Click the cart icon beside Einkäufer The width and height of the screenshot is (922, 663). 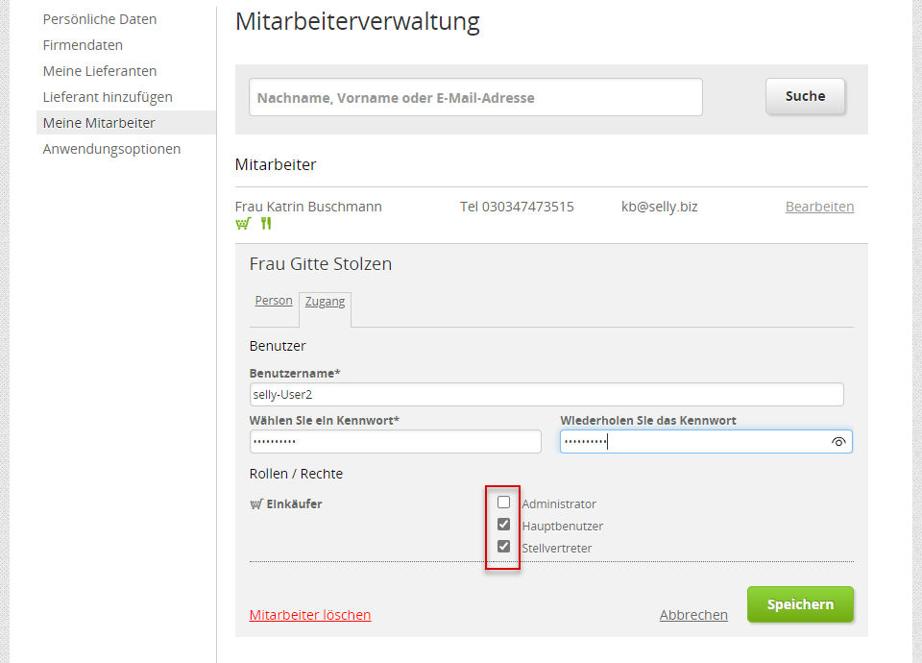pyautogui.click(x=256, y=503)
